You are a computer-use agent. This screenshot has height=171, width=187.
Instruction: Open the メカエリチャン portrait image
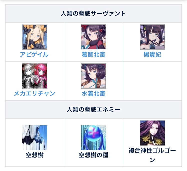point(35,76)
